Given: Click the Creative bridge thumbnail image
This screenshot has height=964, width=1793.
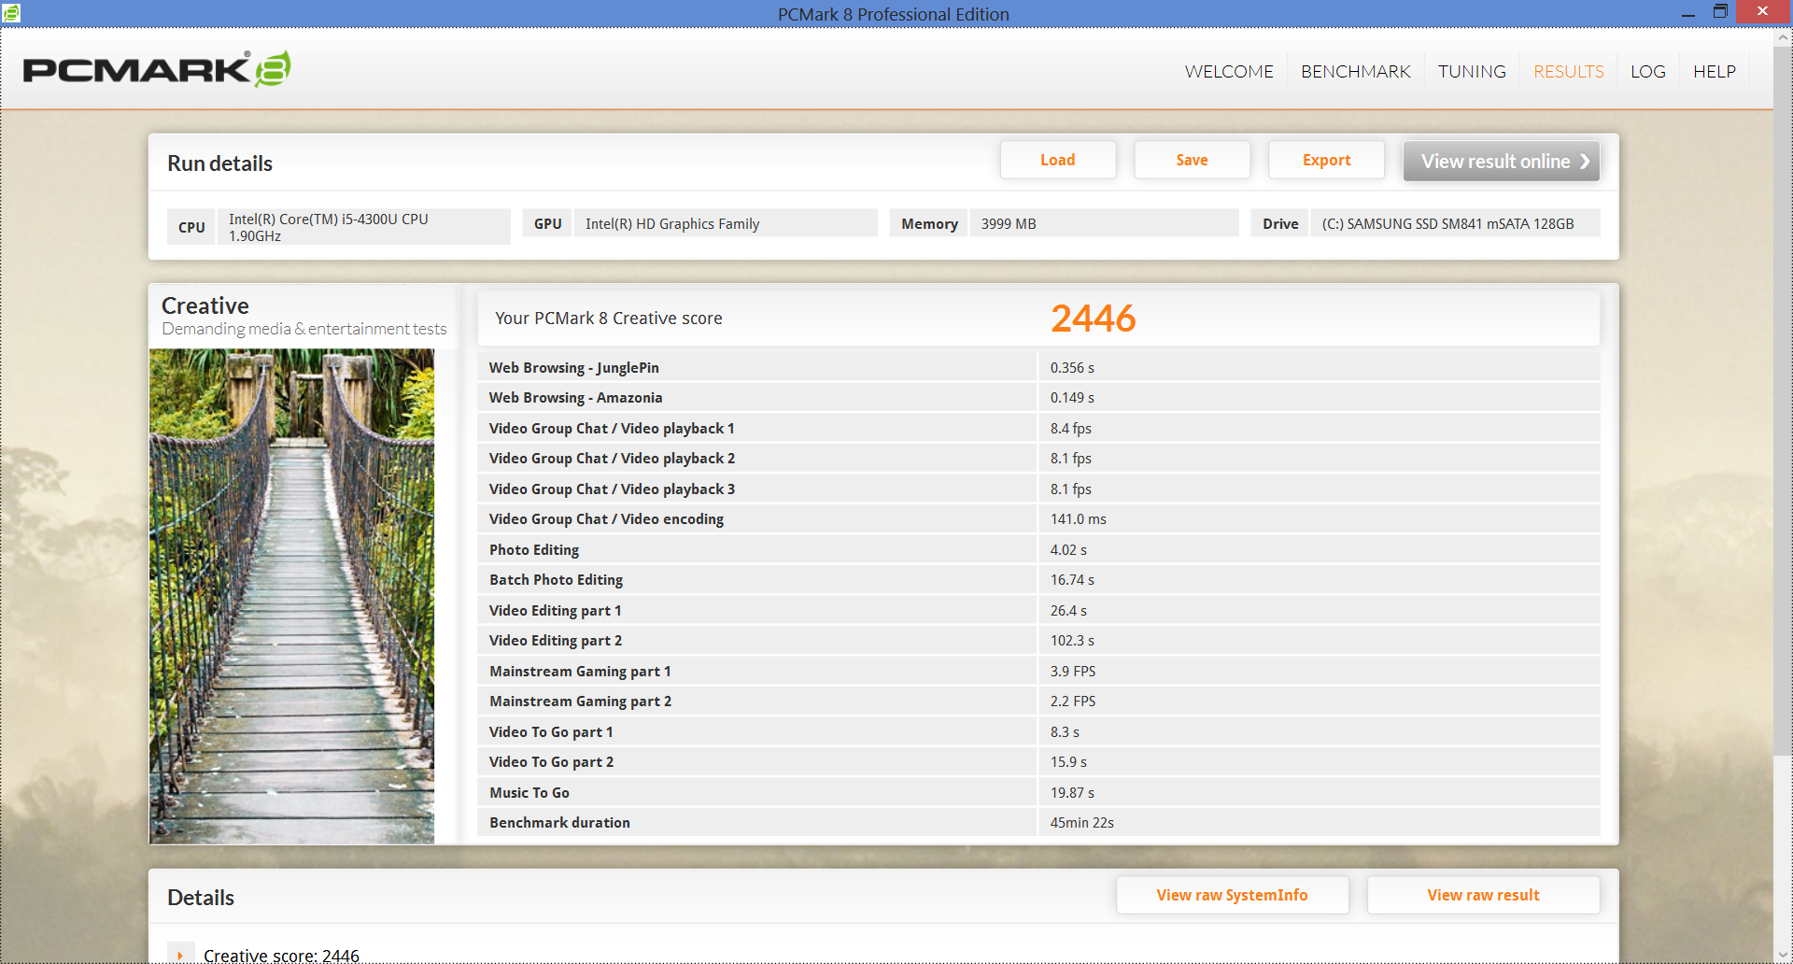Looking at the screenshot, I should [291, 596].
